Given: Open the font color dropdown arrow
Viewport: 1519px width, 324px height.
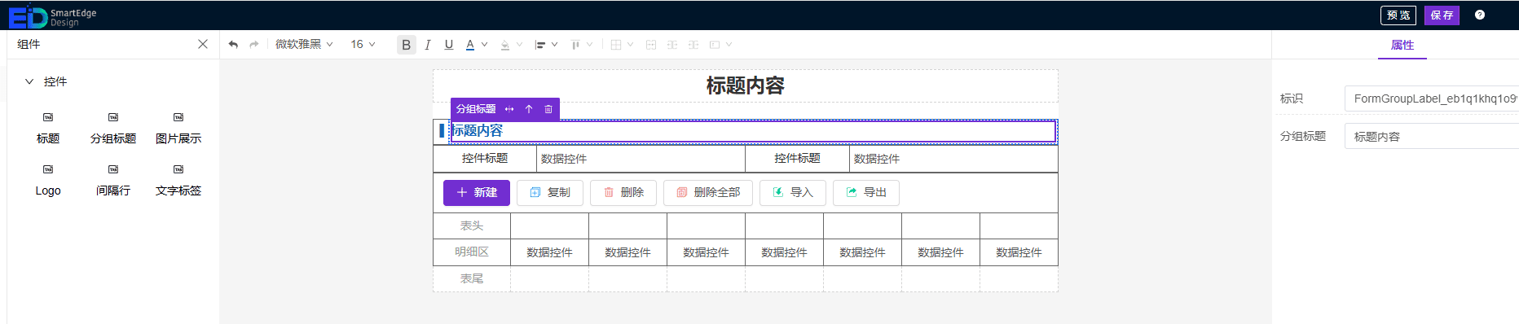Looking at the screenshot, I should [x=484, y=45].
